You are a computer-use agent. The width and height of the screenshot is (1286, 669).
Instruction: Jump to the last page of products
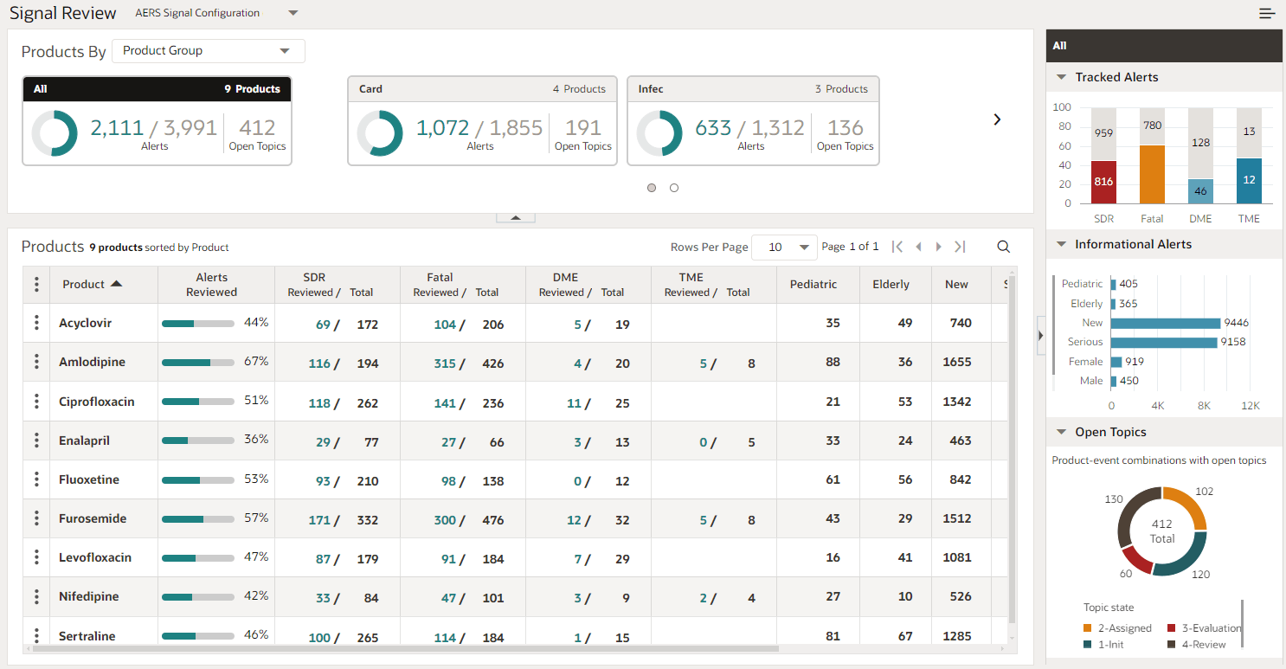click(960, 247)
